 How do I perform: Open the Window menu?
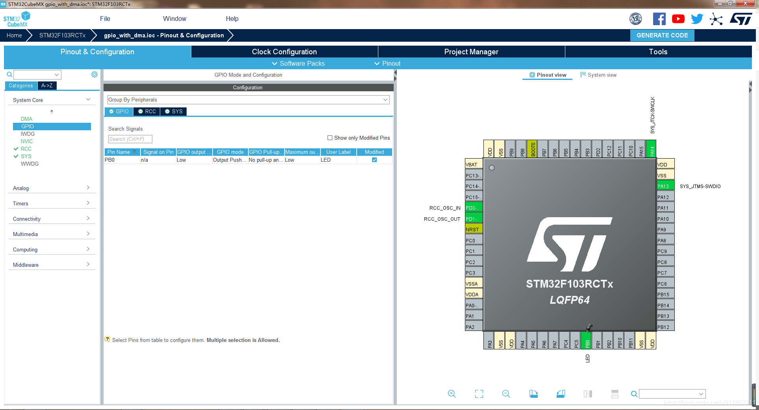coord(174,18)
